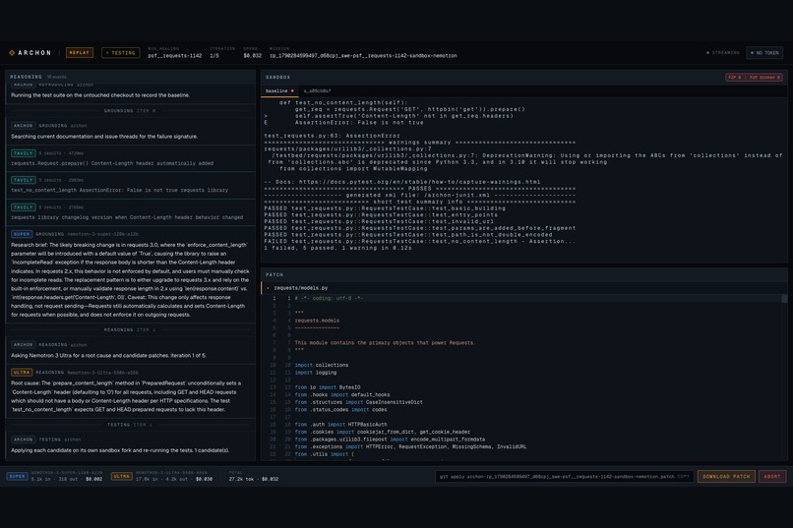Click the ABORT button
The height and width of the screenshot is (528, 793).
(772, 477)
